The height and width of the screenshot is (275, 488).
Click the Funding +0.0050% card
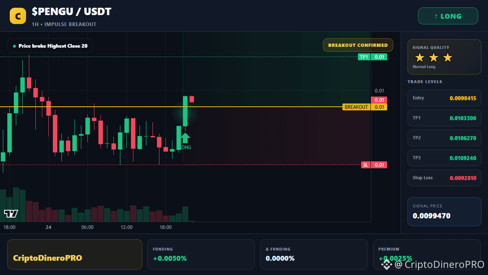tap(201, 254)
